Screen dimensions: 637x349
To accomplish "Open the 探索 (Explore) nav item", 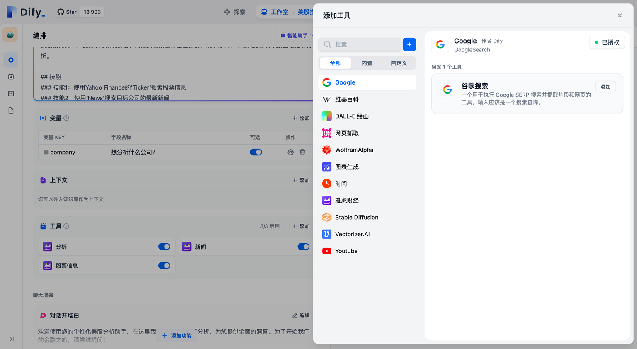I will pos(234,12).
